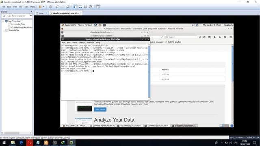Open the Windows Start menu
The height and width of the screenshot is (146, 260).
4,143
